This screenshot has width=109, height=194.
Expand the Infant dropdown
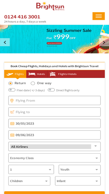point(78,181)
